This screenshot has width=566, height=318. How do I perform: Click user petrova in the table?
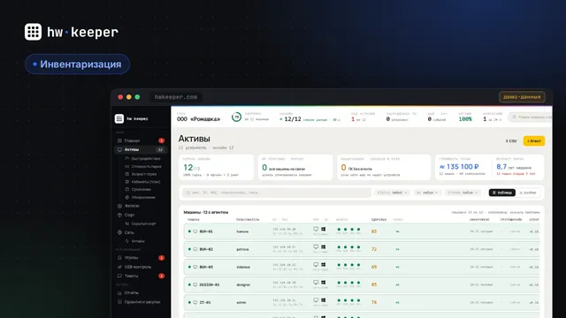tap(242, 249)
